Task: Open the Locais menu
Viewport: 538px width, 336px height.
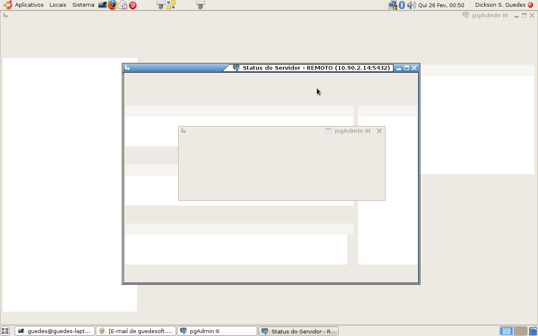Action: (58, 5)
